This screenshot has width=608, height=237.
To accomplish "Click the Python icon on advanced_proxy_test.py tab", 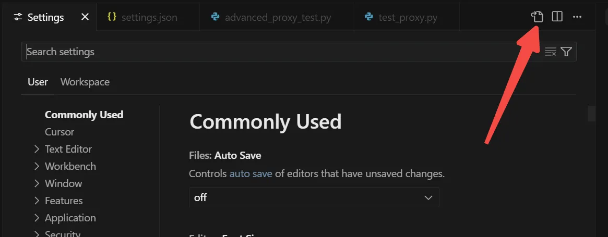I will coord(215,17).
